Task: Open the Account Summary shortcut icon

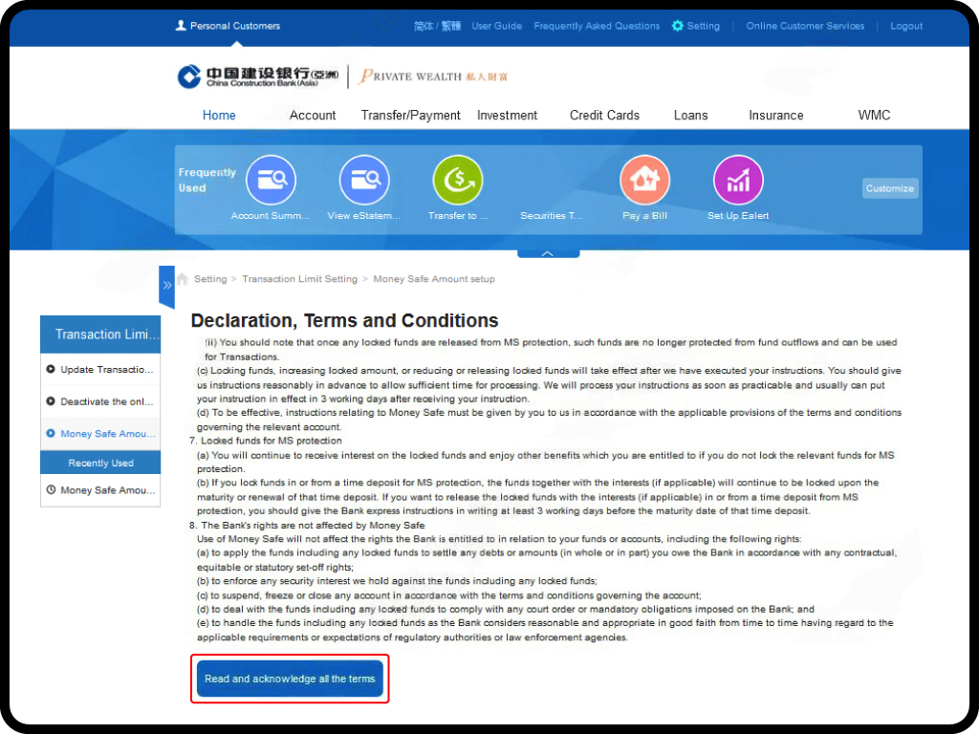Action: [271, 180]
